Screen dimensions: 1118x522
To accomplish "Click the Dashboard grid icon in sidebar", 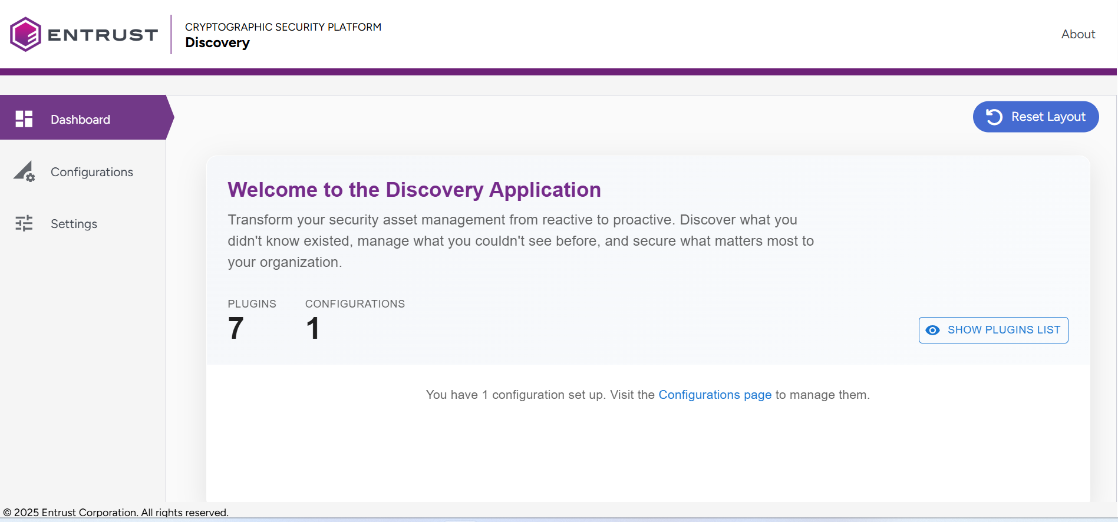I will [x=24, y=119].
